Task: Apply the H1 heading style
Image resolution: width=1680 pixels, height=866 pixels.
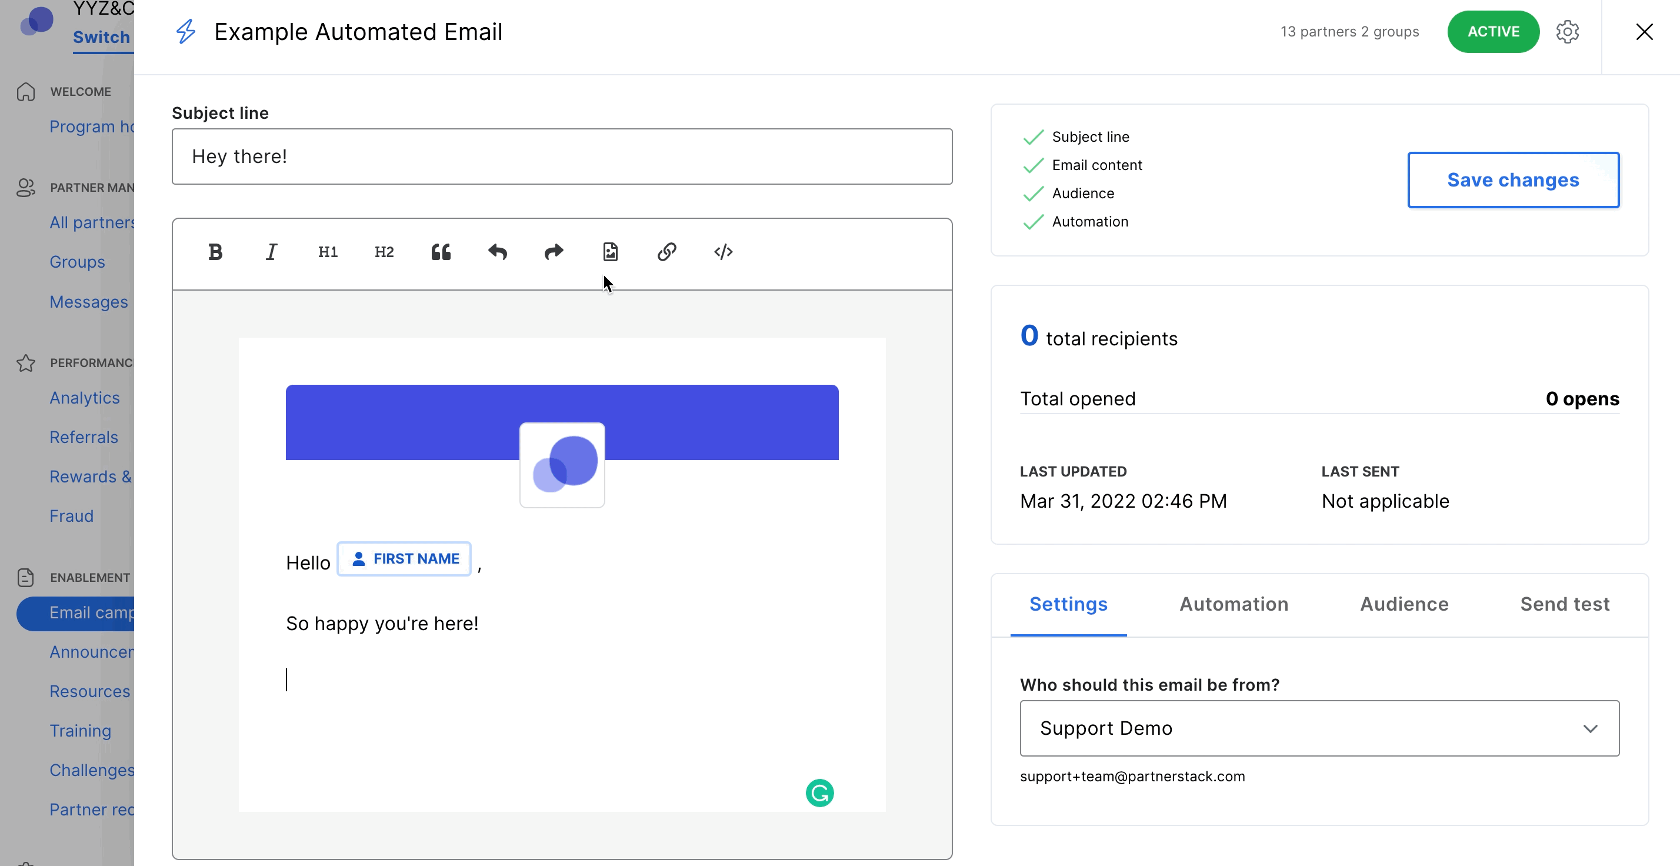Action: coord(328,252)
